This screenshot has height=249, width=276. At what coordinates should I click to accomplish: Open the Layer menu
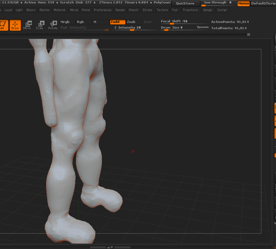9,10
